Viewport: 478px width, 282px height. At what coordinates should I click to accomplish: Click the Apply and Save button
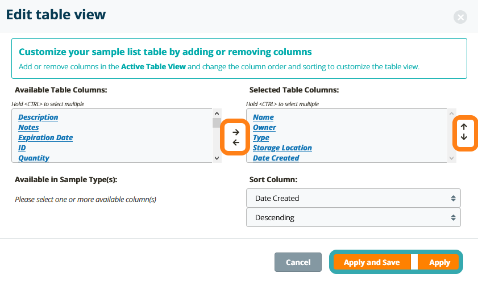pos(372,263)
